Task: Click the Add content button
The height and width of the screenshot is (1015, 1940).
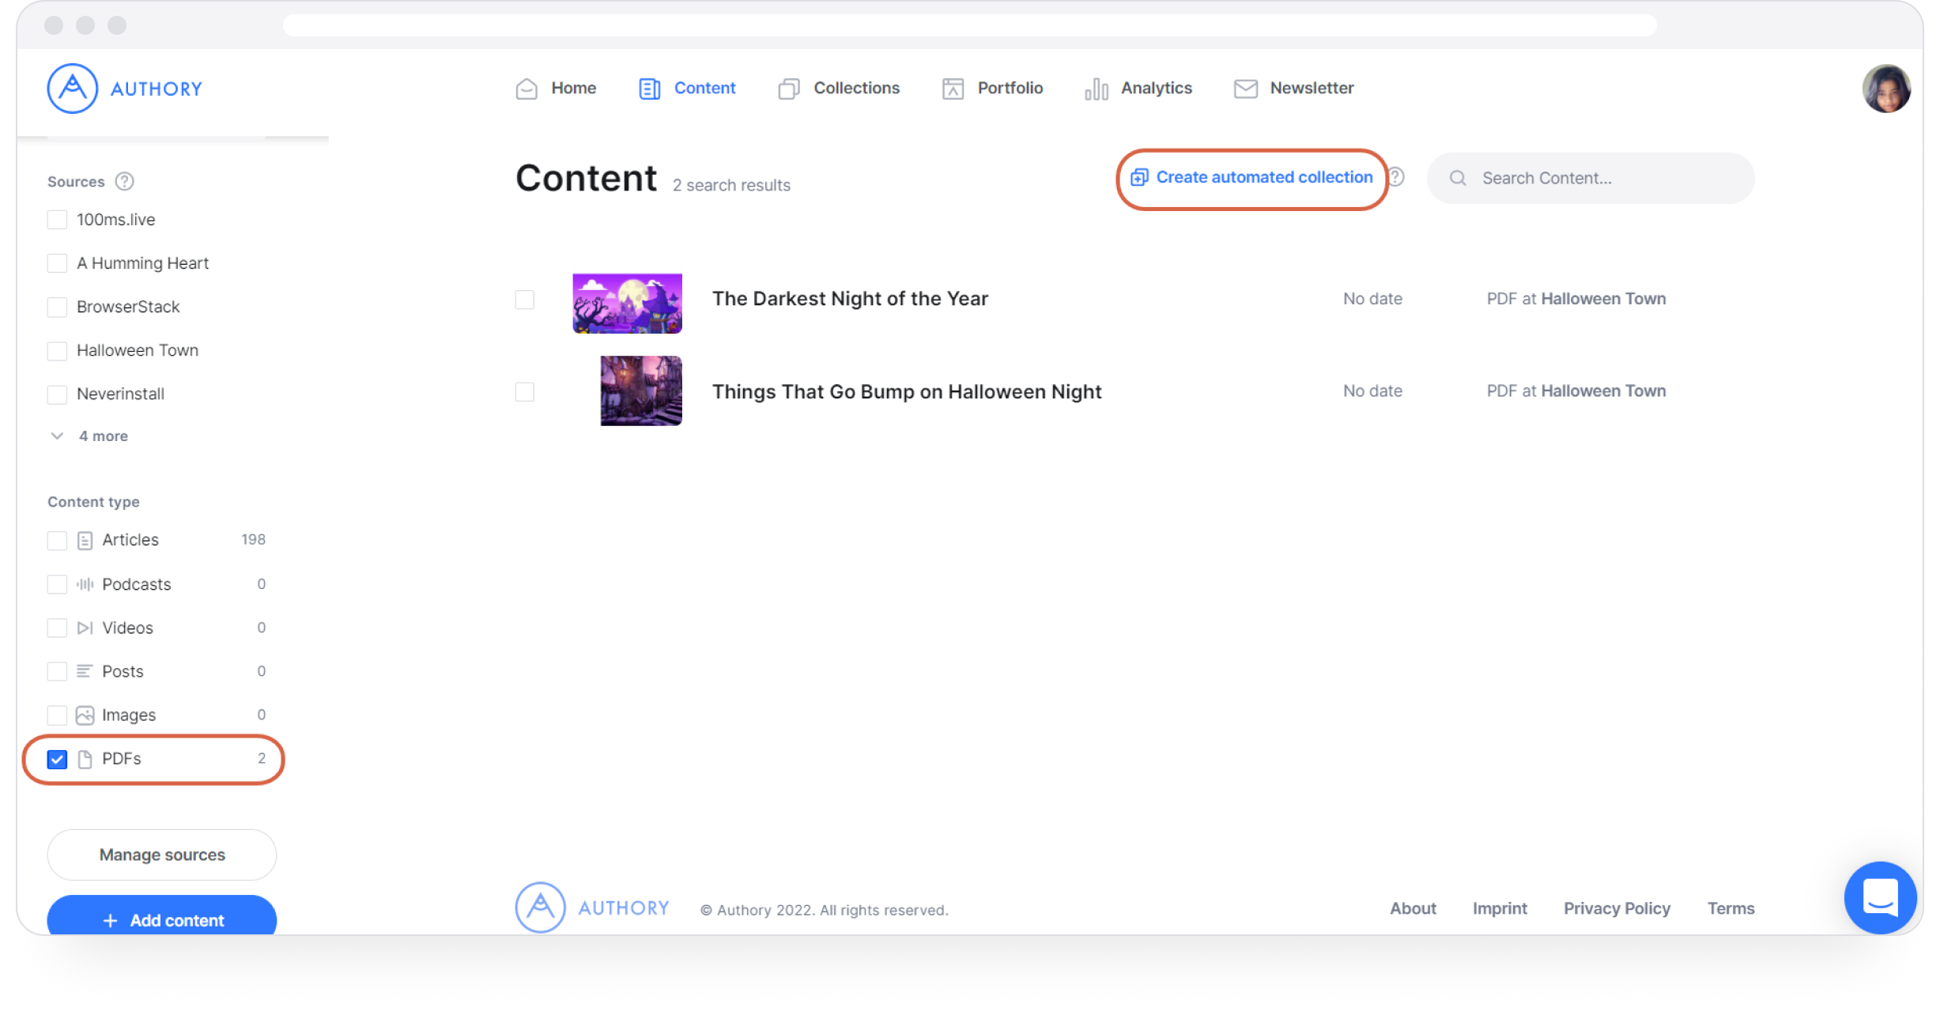Action: pyautogui.click(x=162, y=917)
